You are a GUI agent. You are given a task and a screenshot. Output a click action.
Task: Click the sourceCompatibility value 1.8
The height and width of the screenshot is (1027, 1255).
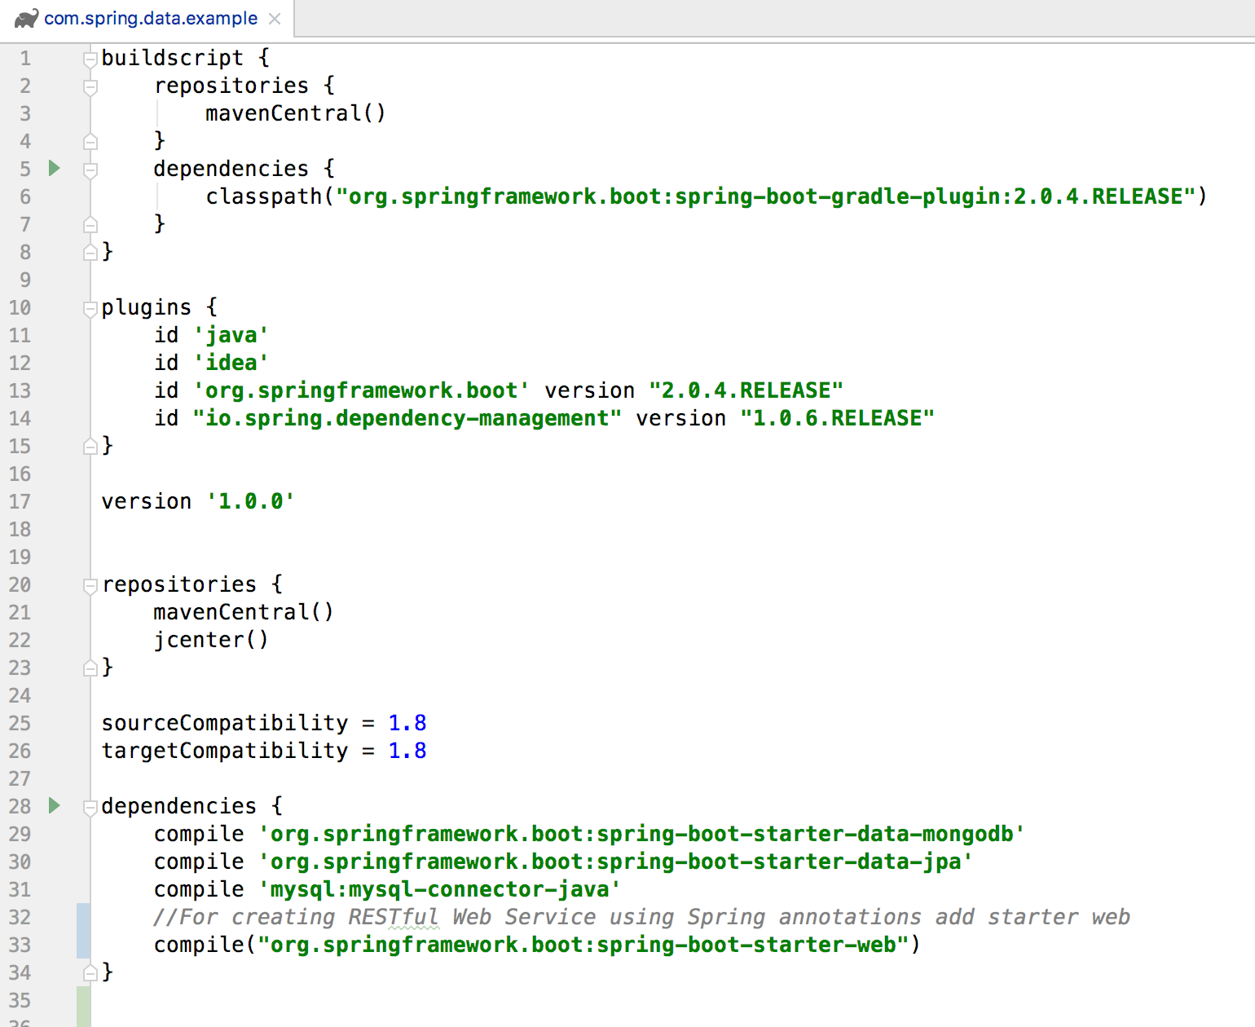coord(407,723)
